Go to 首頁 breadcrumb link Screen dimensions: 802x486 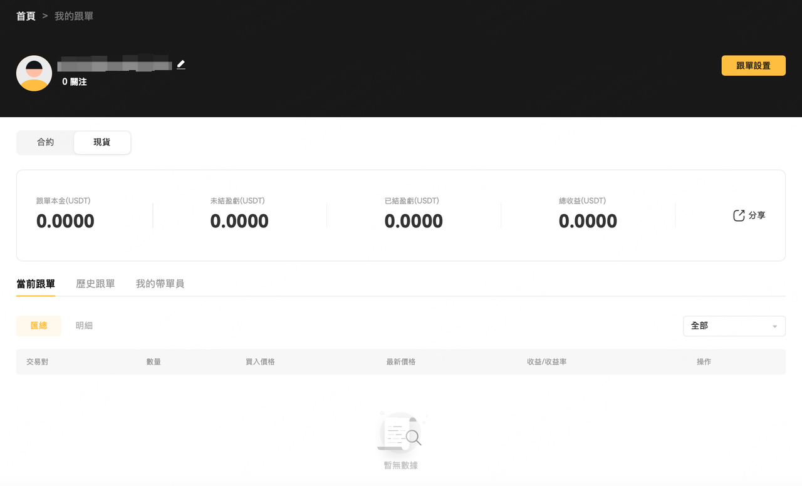pos(26,16)
